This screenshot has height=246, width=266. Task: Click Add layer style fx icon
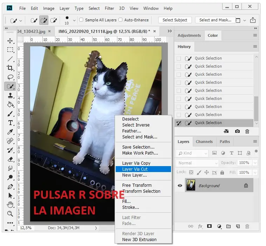(x=200, y=226)
